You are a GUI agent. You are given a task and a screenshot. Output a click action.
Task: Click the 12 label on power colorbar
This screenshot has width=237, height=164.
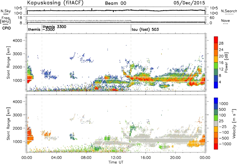coord(221,69)
